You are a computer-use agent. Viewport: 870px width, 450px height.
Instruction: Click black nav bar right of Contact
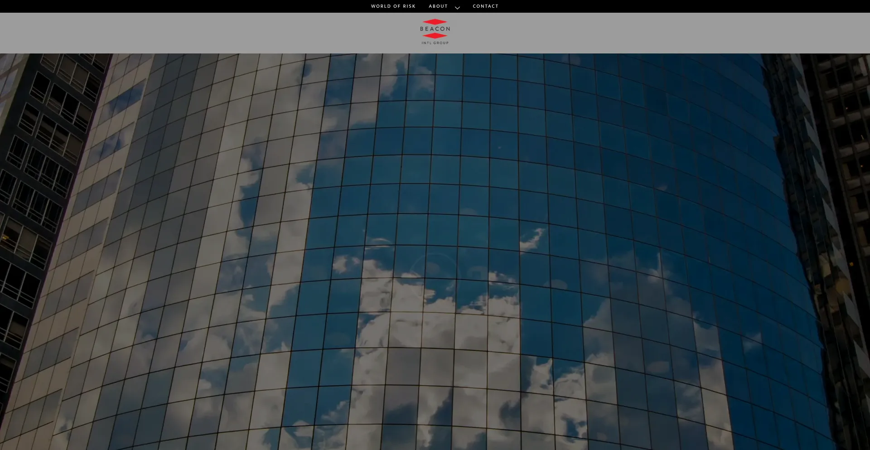680,6
